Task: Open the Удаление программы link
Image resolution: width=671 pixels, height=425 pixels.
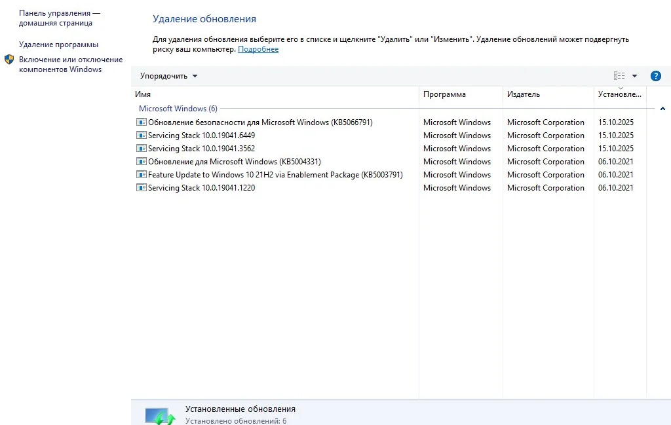Action: [x=58, y=45]
